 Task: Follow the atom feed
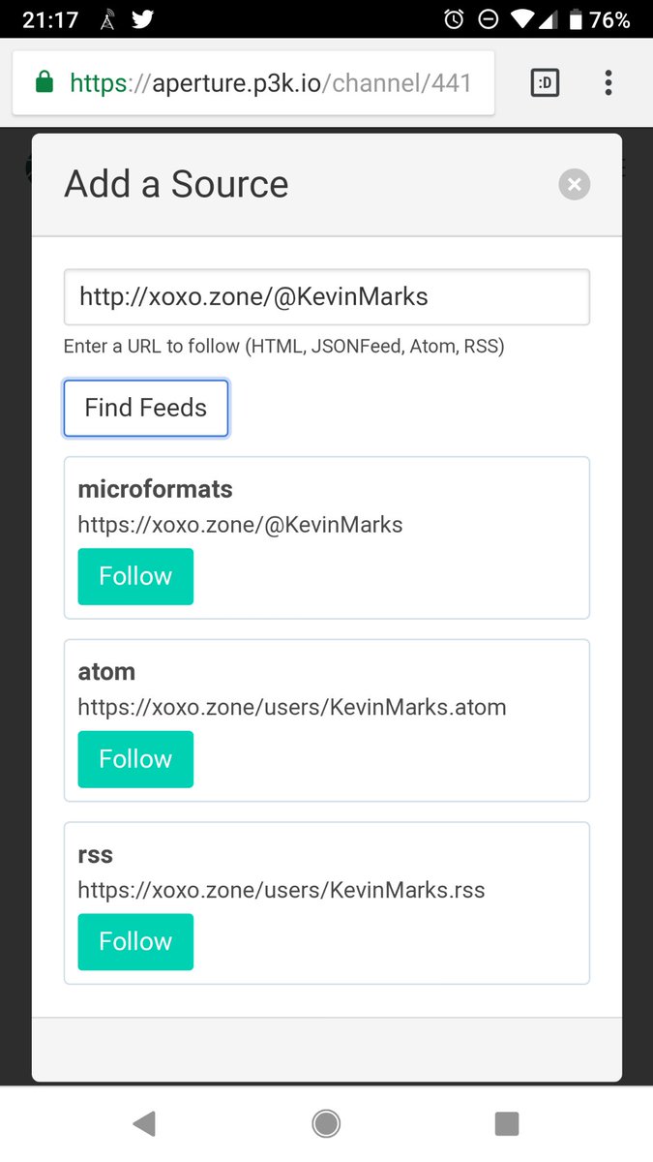click(x=135, y=759)
